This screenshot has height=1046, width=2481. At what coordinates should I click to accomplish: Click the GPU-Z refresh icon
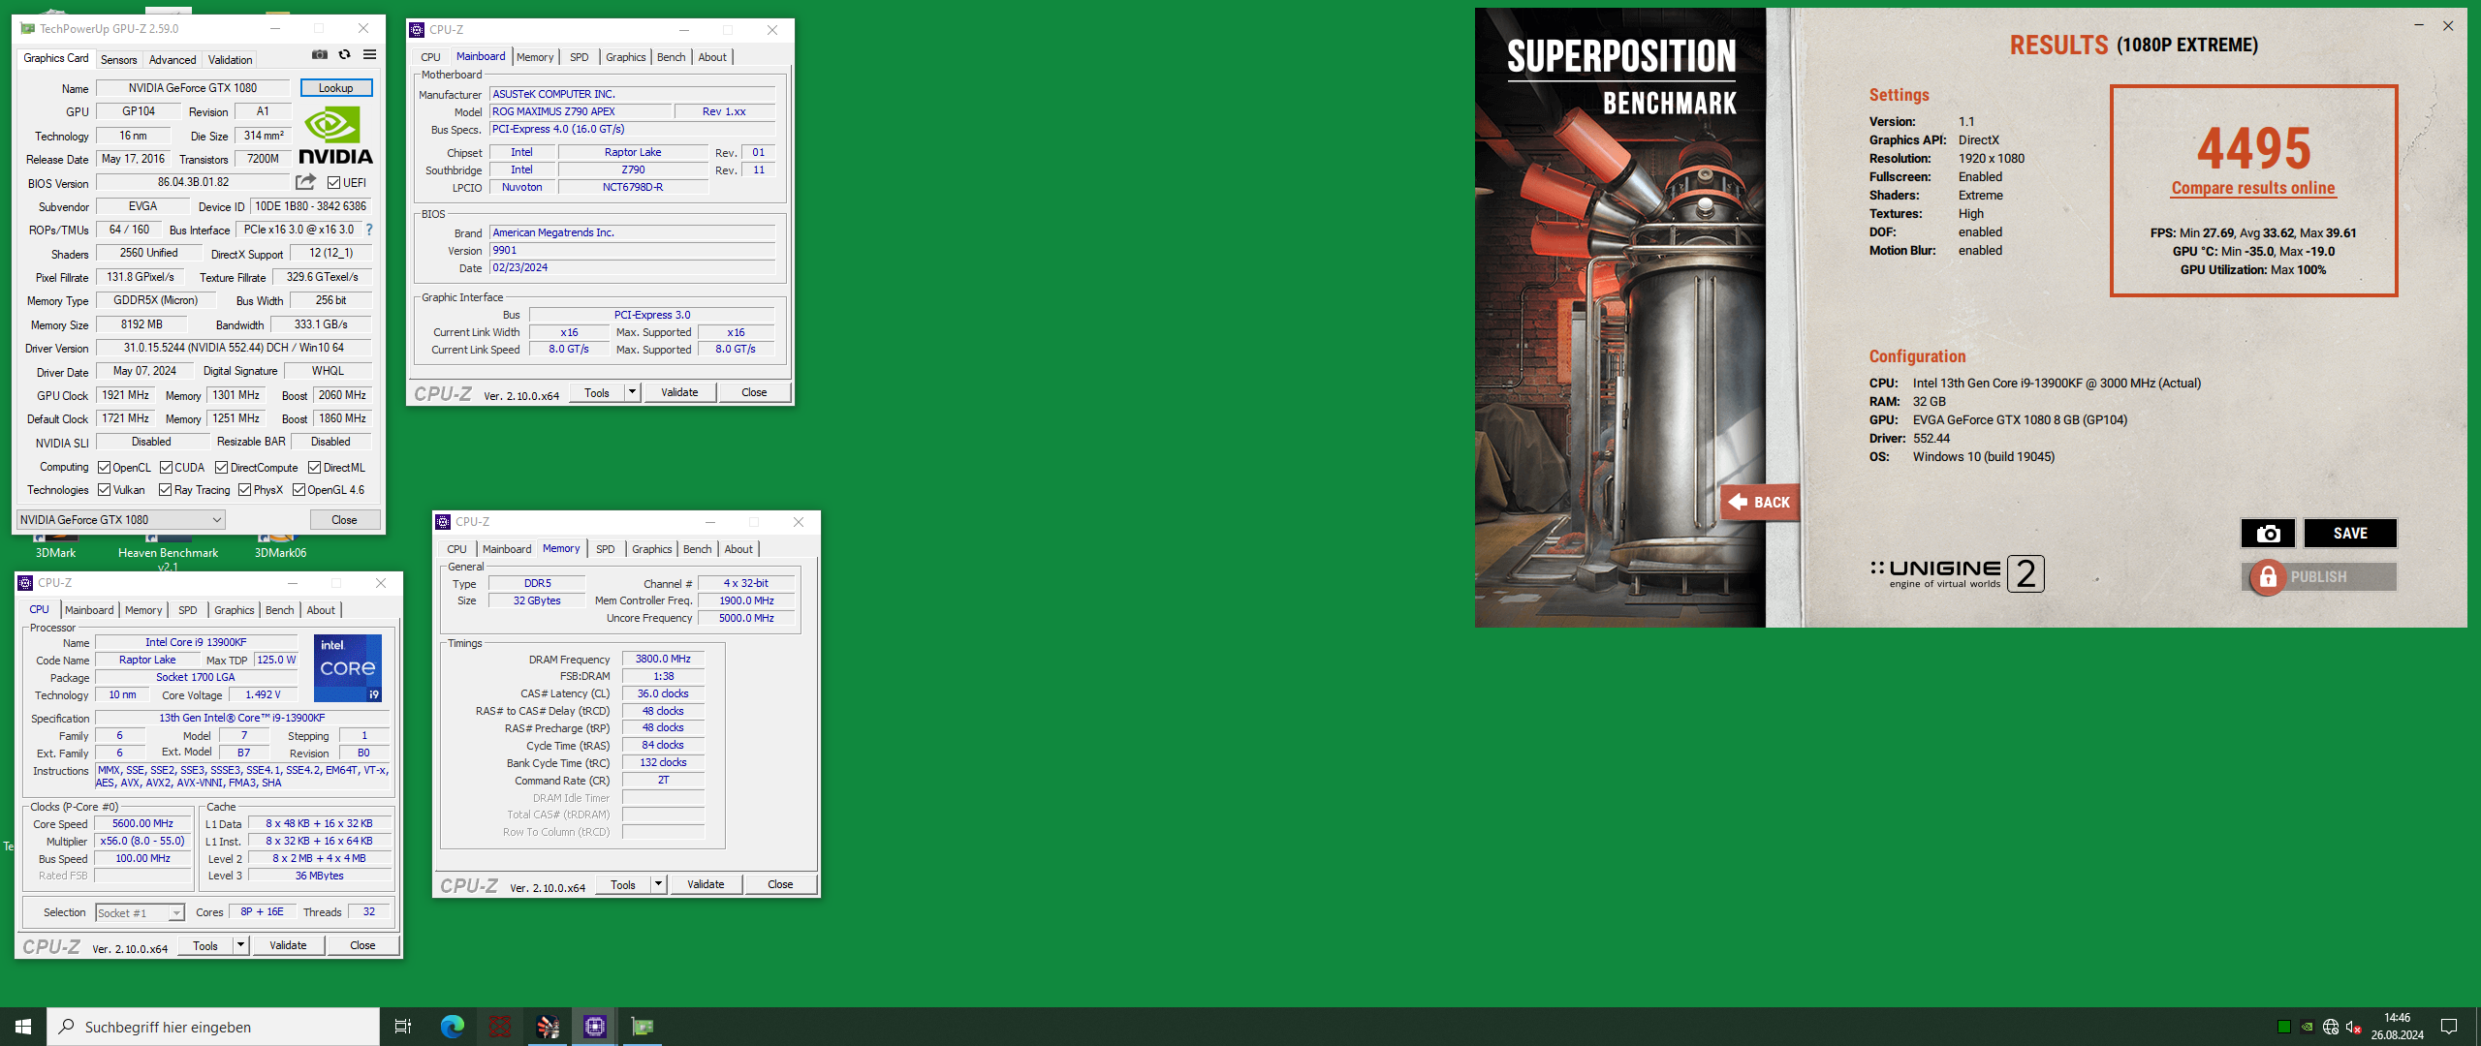click(x=344, y=54)
